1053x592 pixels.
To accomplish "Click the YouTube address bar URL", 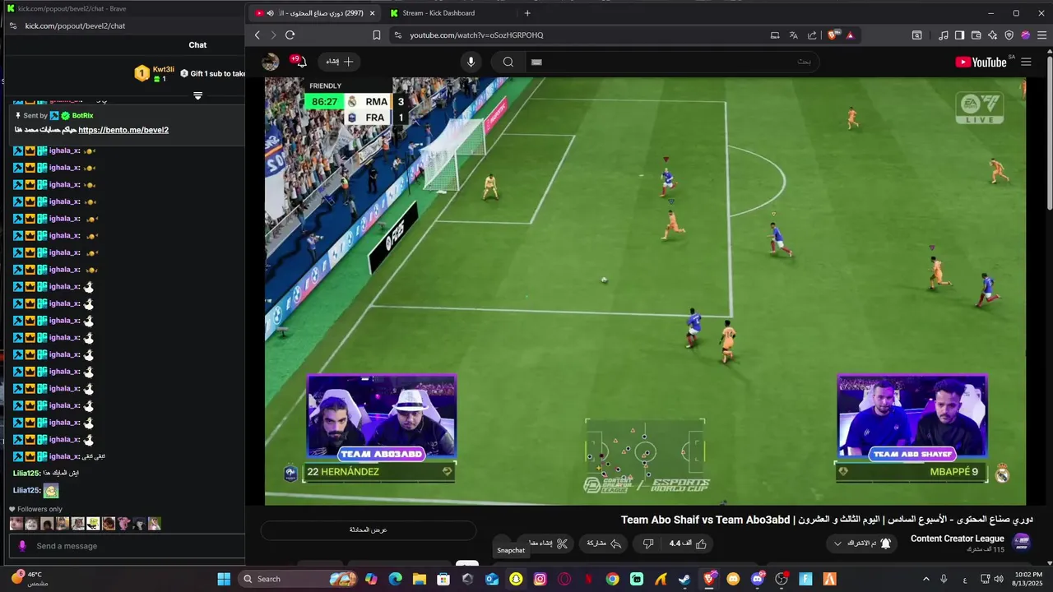I will click(476, 35).
